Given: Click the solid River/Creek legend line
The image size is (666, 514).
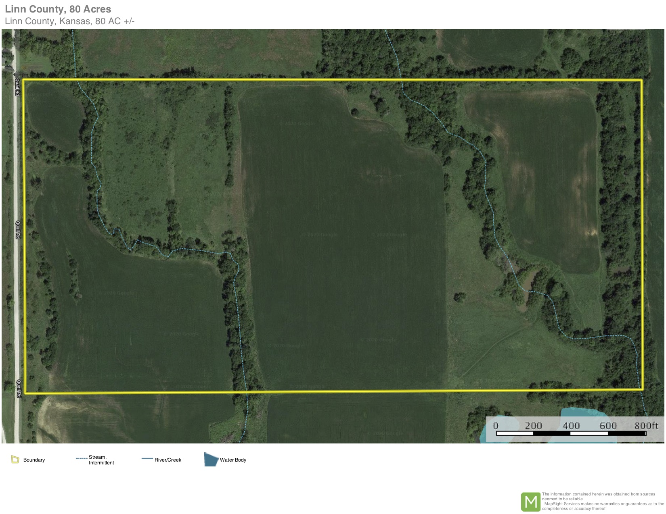Looking at the screenshot, I should point(147,459).
